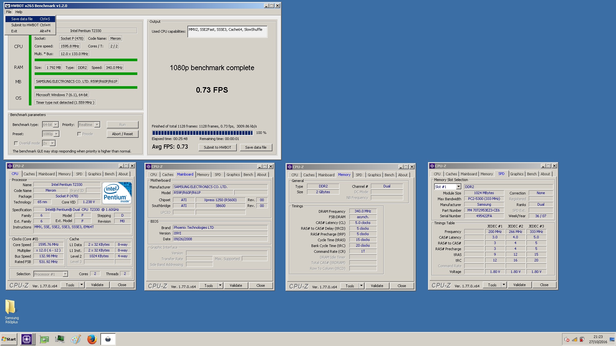Click the green bar under CPU info
This screenshot has height=346, width=616.
pos(86,60)
